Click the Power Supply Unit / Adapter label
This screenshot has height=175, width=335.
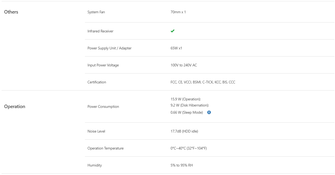coord(109,48)
